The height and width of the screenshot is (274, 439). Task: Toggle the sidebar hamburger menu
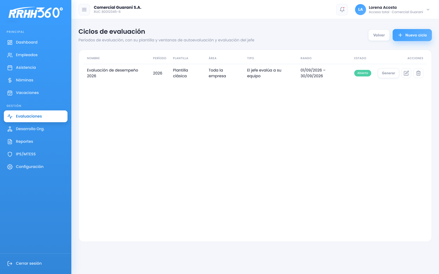tap(84, 10)
